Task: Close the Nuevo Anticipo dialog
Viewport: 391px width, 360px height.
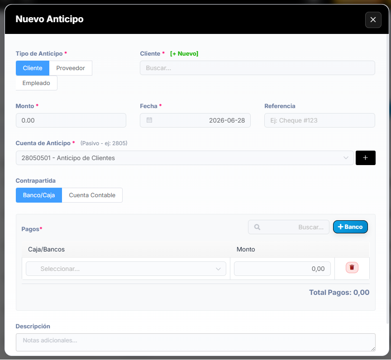Action: (x=373, y=20)
